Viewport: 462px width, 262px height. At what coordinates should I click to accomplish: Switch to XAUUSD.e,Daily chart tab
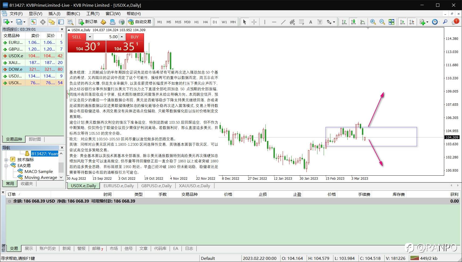point(194,186)
